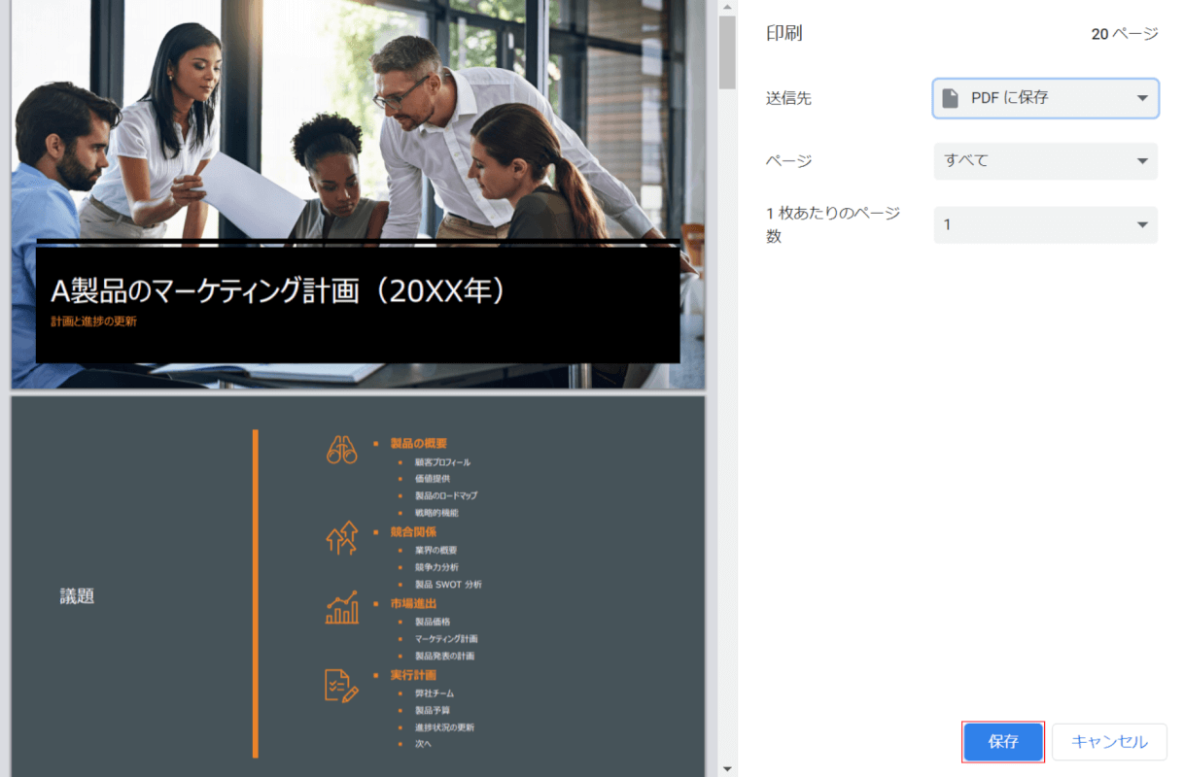Select the title slide photo in preview
The image size is (1184, 777).
(358, 117)
